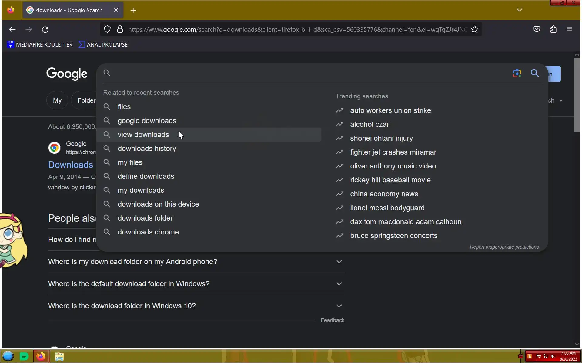Open Firefox hamburger application menu
The height and width of the screenshot is (363, 582).
(x=570, y=29)
